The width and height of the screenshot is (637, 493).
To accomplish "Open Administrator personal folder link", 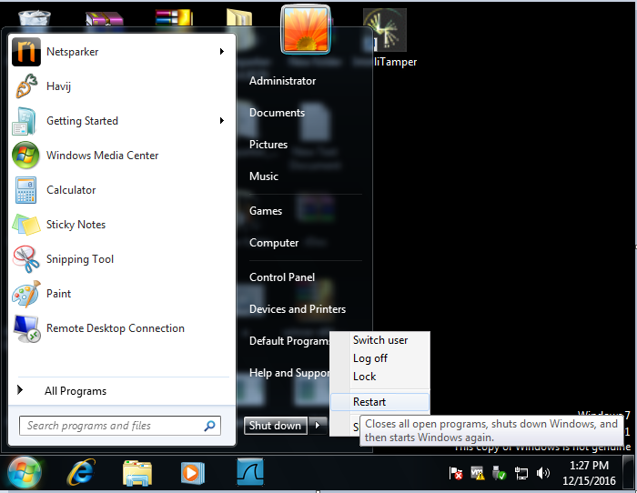I will coord(282,81).
